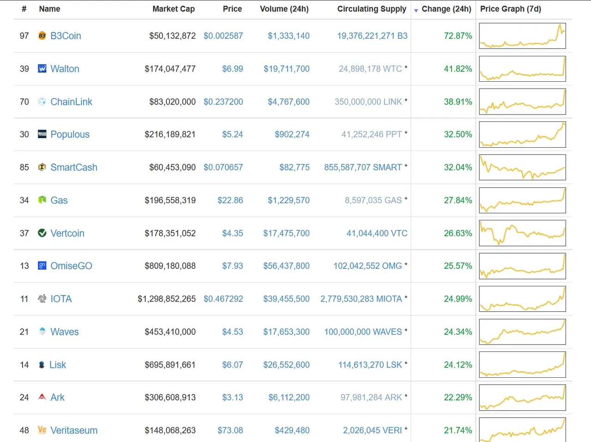
Task: Click the Veritaseum price $73.08
Action: [x=230, y=430]
